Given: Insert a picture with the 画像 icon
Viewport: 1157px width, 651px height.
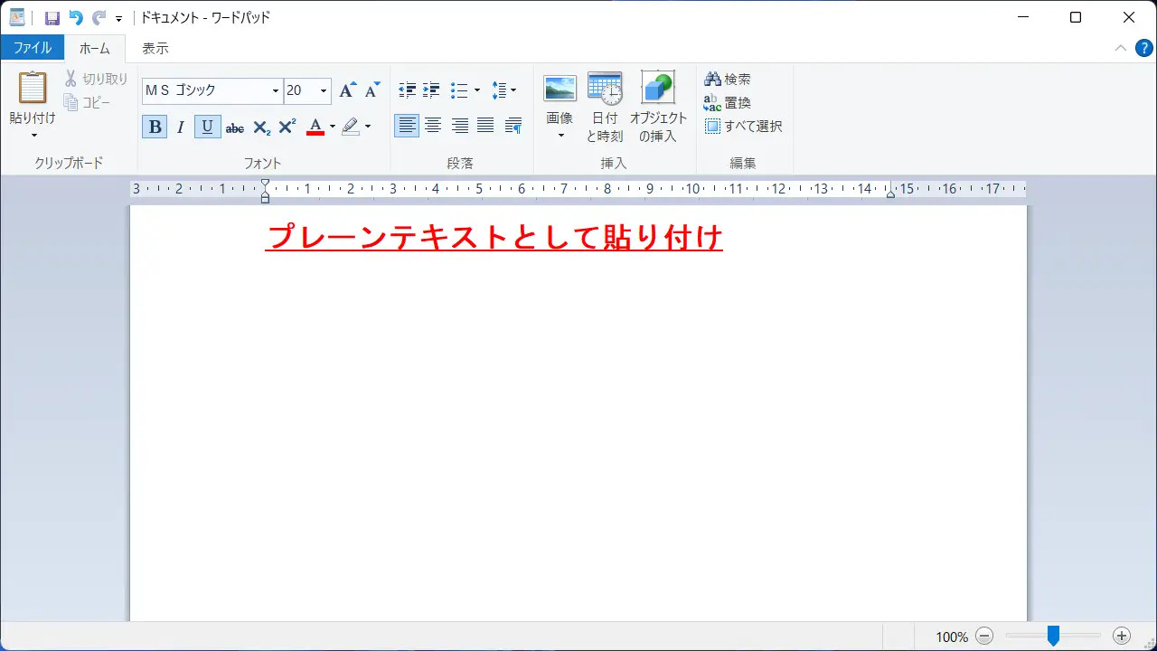Looking at the screenshot, I should (x=560, y=89).
